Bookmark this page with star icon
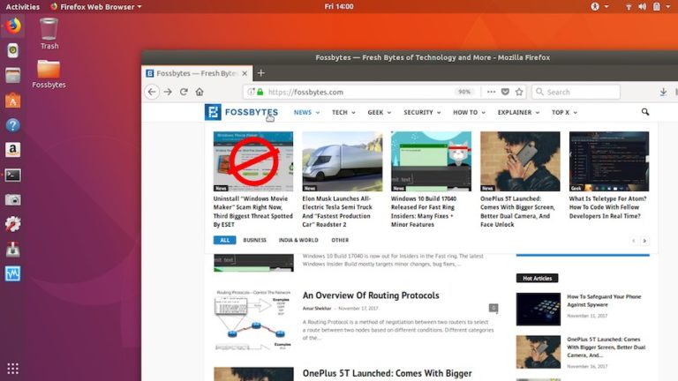The width and height of the screenshot is (678, 381). click(x=519, y=92)
